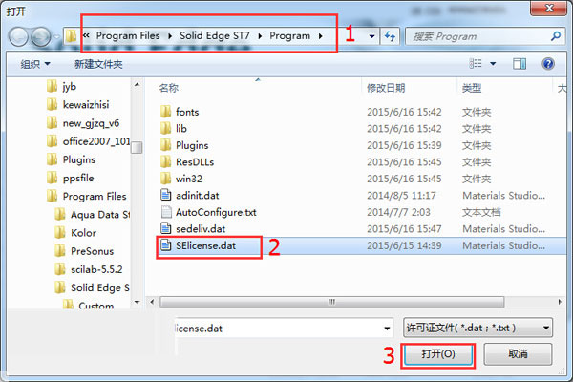Expand the address bar history dropdown
Screen dimensions: 573x382
coord(372,36)
